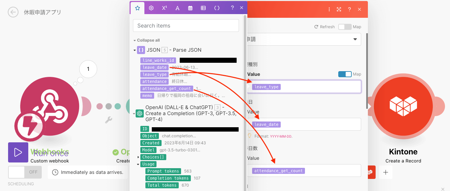The width and height of the screenshot is (450, 191).
Task: Open the text functions tab
Action: 177,8
